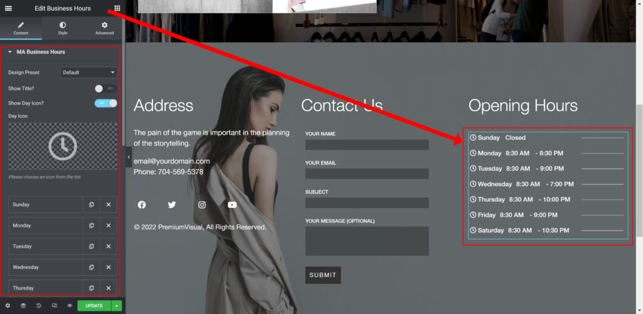Disable the Show Day Icon switch
The image size is (643, 314).
point(105,103)
